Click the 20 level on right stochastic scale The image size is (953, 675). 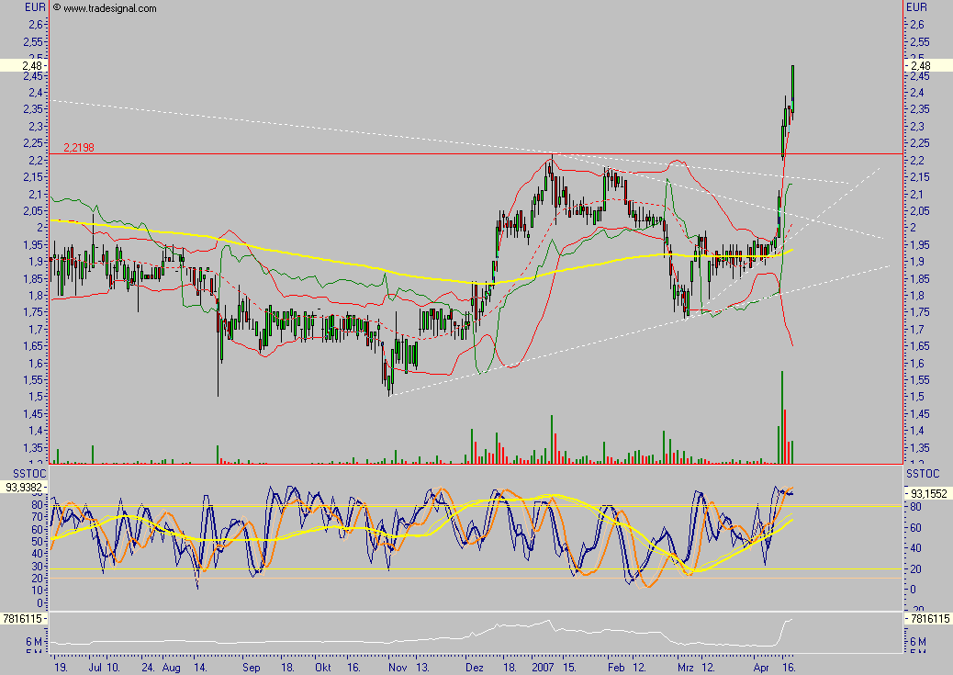coord(915,568)
